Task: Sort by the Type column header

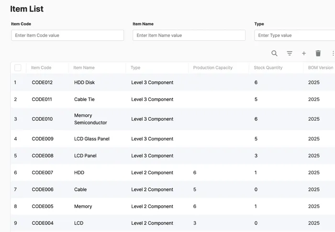Action: coord(135,68)
